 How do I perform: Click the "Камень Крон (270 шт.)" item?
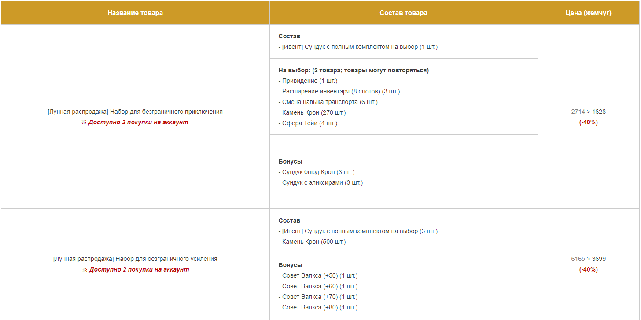(x=312, y=112)
